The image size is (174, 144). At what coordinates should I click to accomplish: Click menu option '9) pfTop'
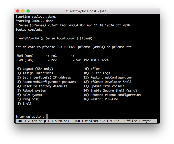92,69
